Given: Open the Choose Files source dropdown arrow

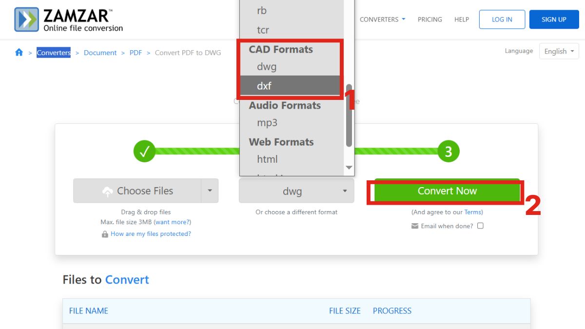Looking at the screenshot, I should (x=210, y=191).
